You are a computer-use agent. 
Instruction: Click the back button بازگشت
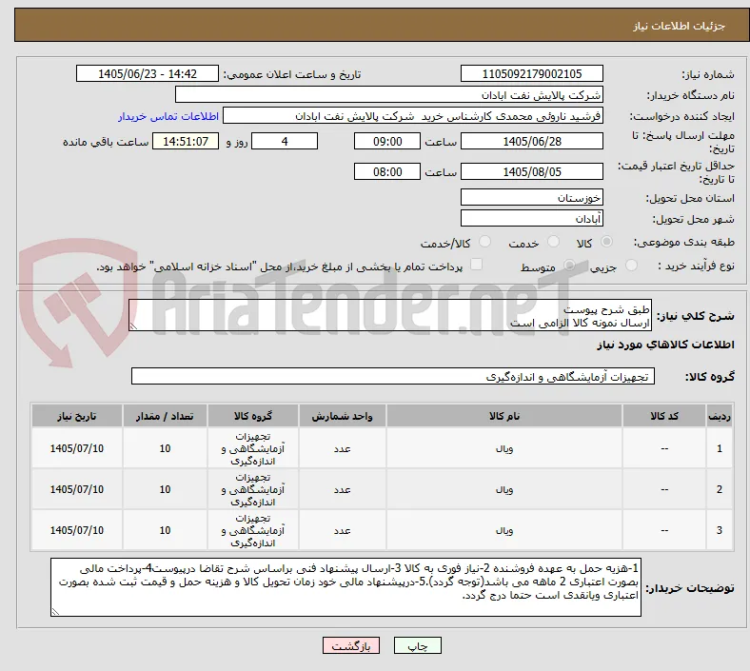pos(351,646)
